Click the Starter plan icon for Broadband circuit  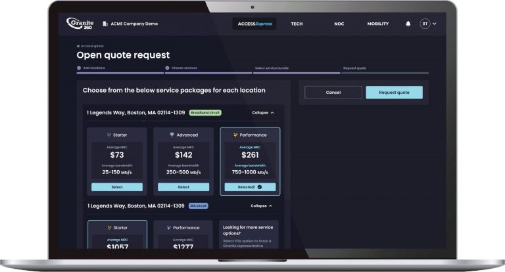[108, 135]
